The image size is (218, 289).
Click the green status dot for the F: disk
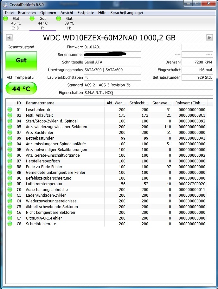click(32, 18)
